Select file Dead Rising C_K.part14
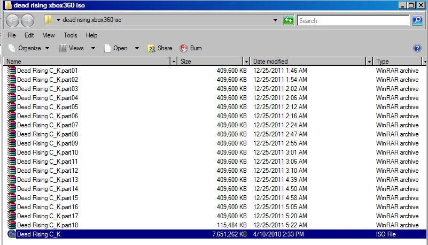Screen dimensions: 428x245 [48, 189]
